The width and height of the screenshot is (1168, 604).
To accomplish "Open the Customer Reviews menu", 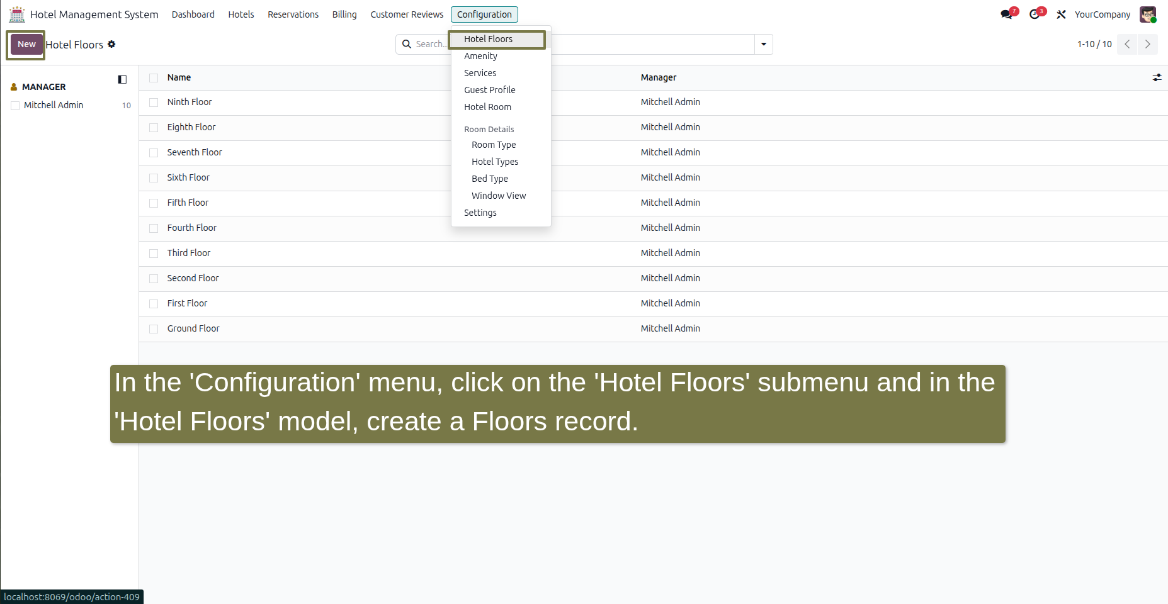I will [407, 14].
